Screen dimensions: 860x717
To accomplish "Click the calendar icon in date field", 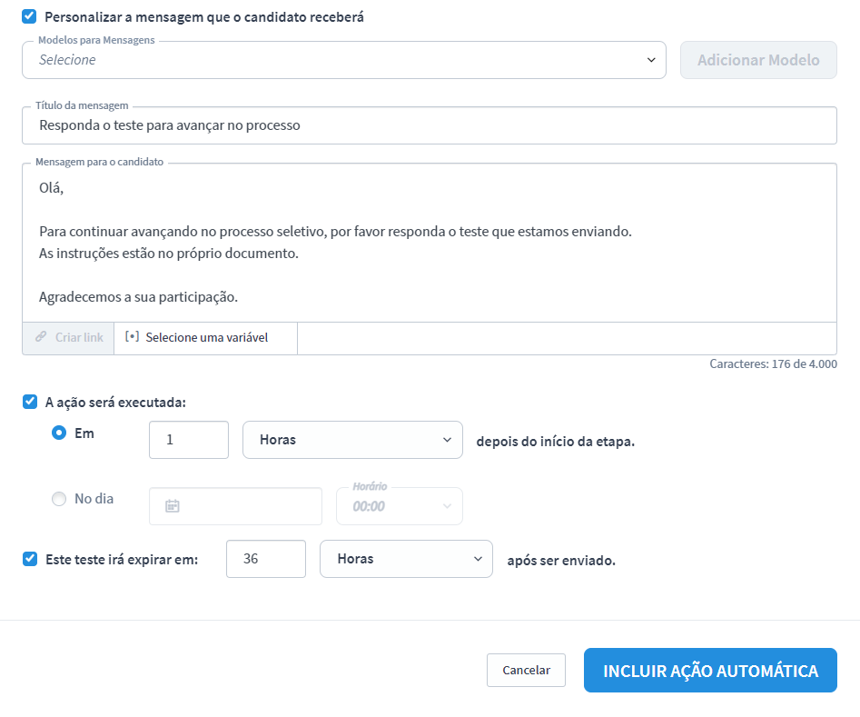I will (172, 506).
